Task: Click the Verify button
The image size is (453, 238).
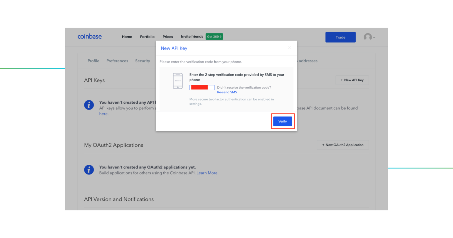Action: [x=283, y=121]
